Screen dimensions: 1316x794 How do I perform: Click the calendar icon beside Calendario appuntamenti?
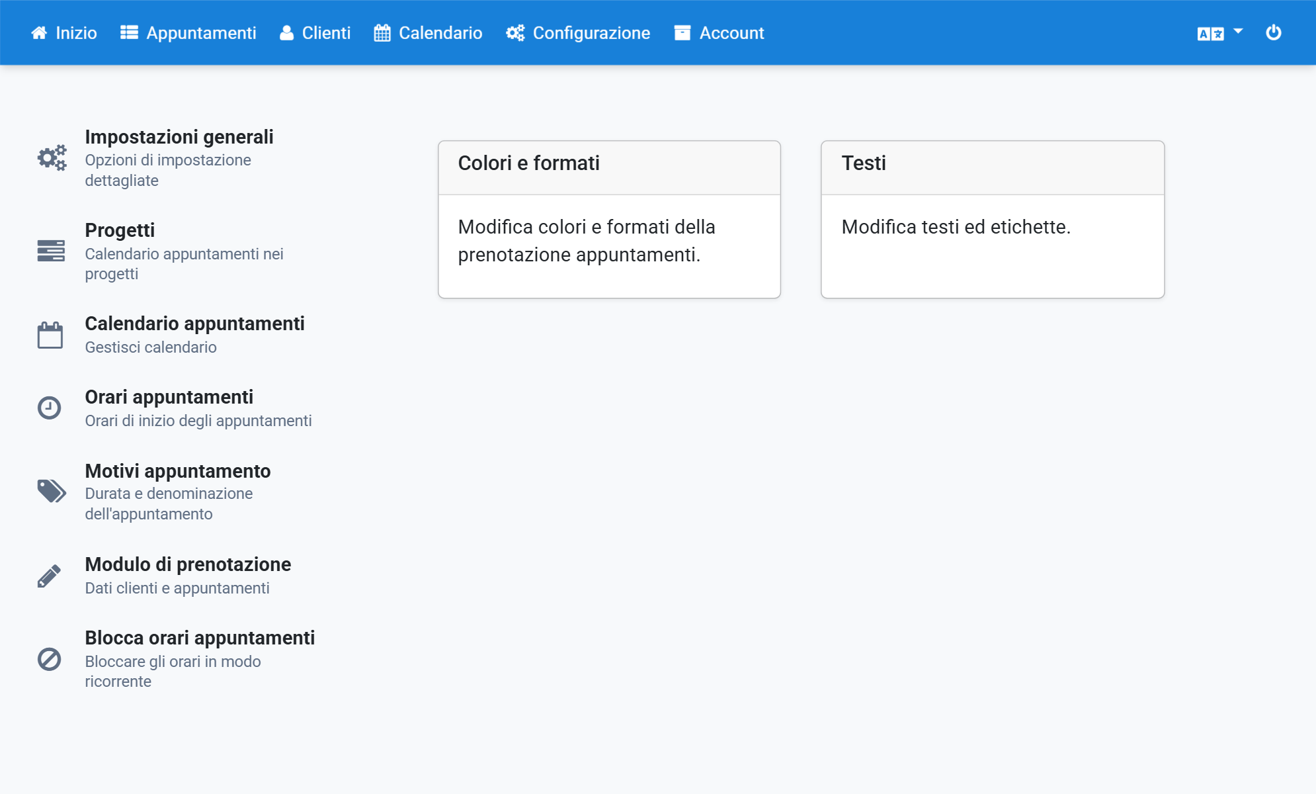[x=50, y=335]
